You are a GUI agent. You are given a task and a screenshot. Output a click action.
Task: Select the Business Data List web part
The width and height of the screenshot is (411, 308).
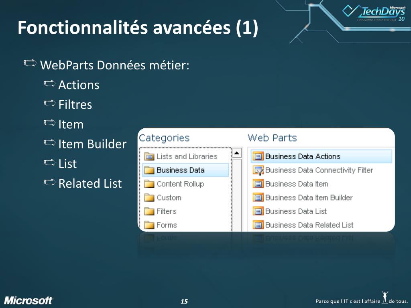click(x=321, y=211)
